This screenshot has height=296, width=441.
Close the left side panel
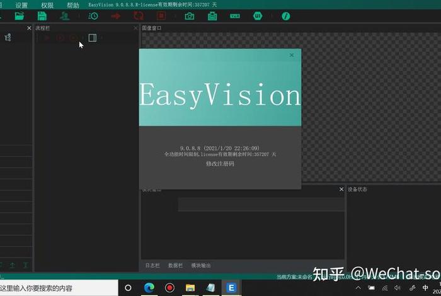point(29,28)
